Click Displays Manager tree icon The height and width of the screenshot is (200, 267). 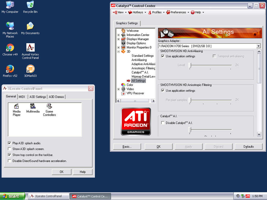[123, 39]
